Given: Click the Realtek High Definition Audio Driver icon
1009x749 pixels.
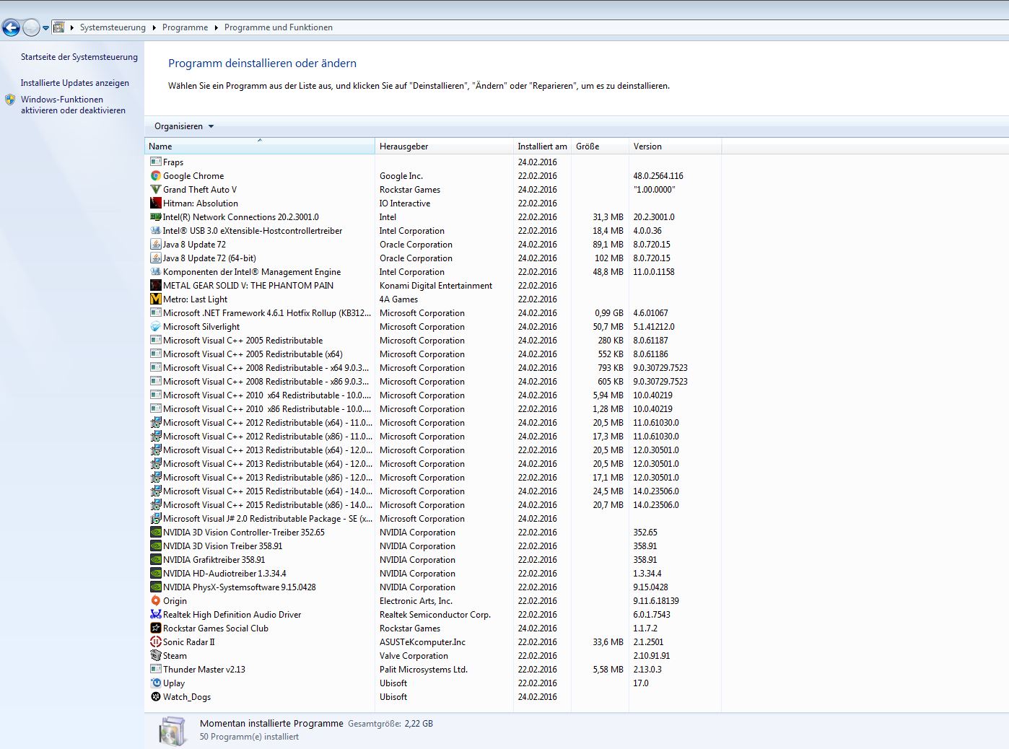Looking at the screenshot, I should (x=155, y=614).
